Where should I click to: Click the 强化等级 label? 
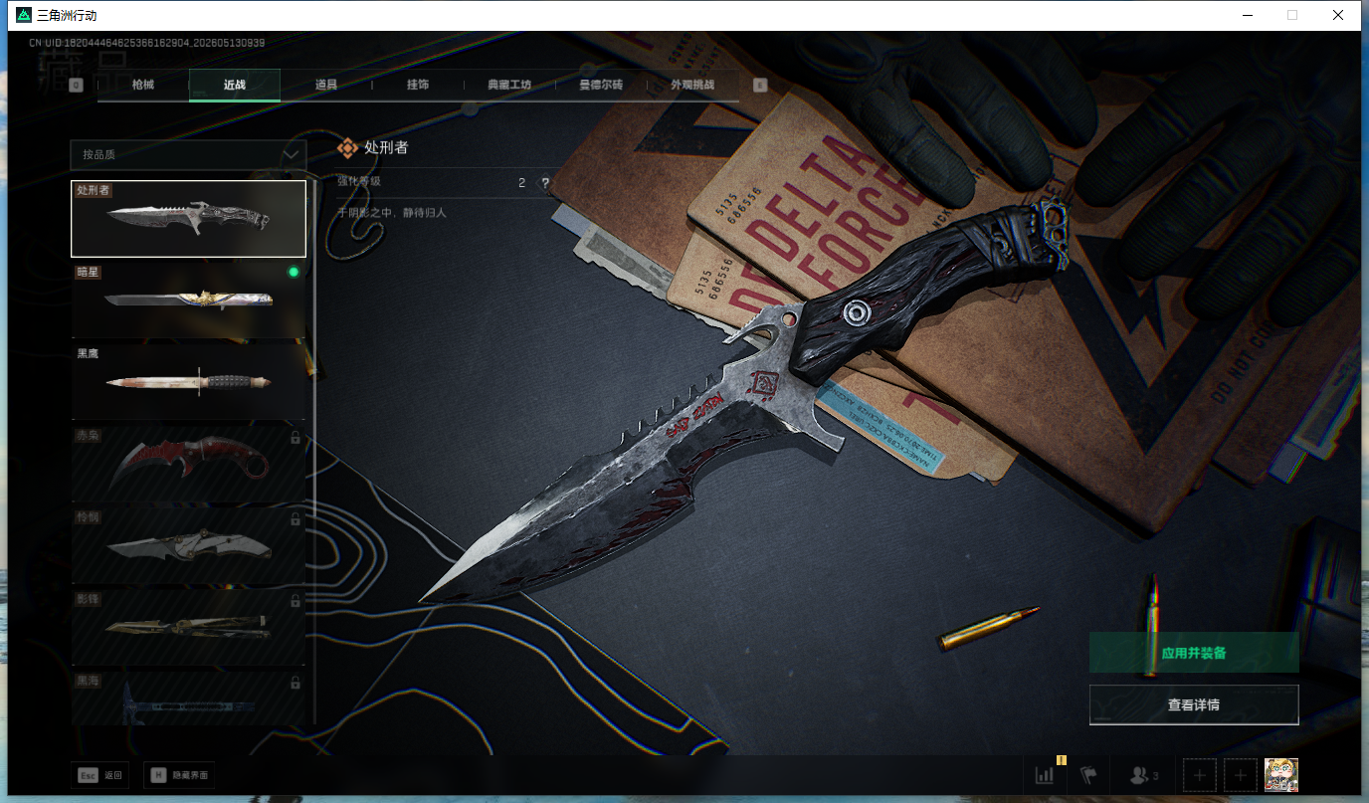(359, 182)
